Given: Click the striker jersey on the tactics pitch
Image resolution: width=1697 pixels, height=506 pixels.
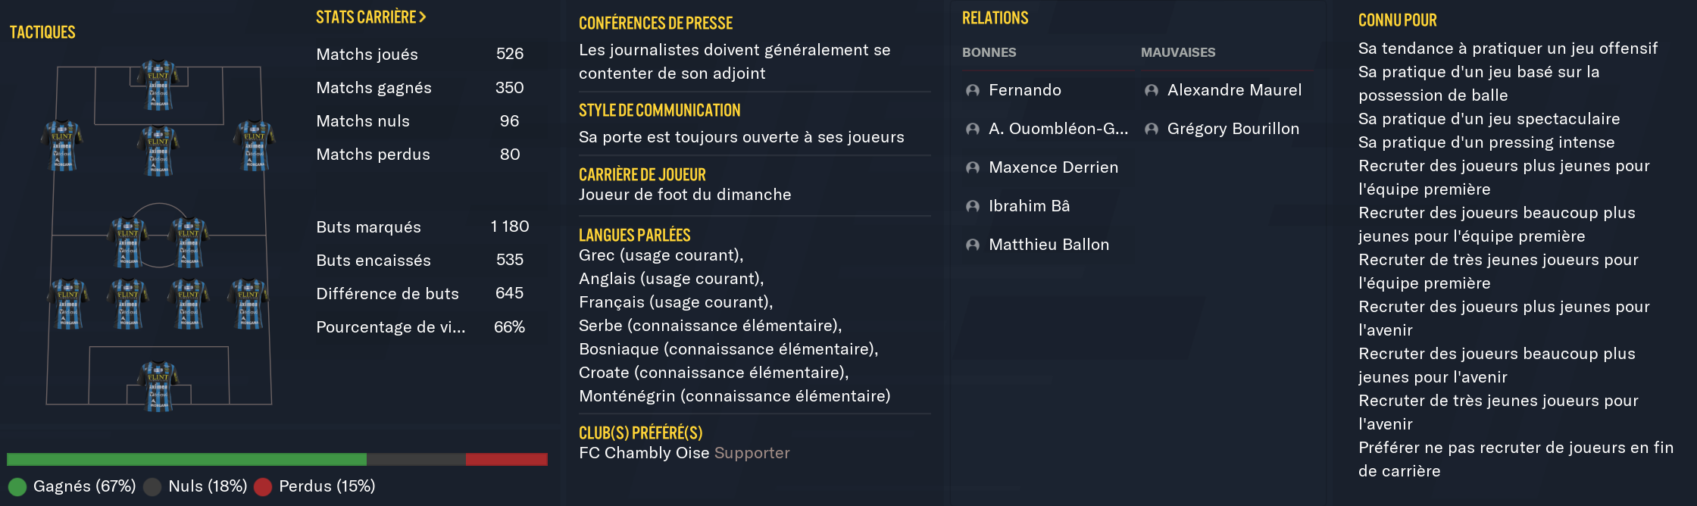Looking at the screenshot, I should coord(158,85).
